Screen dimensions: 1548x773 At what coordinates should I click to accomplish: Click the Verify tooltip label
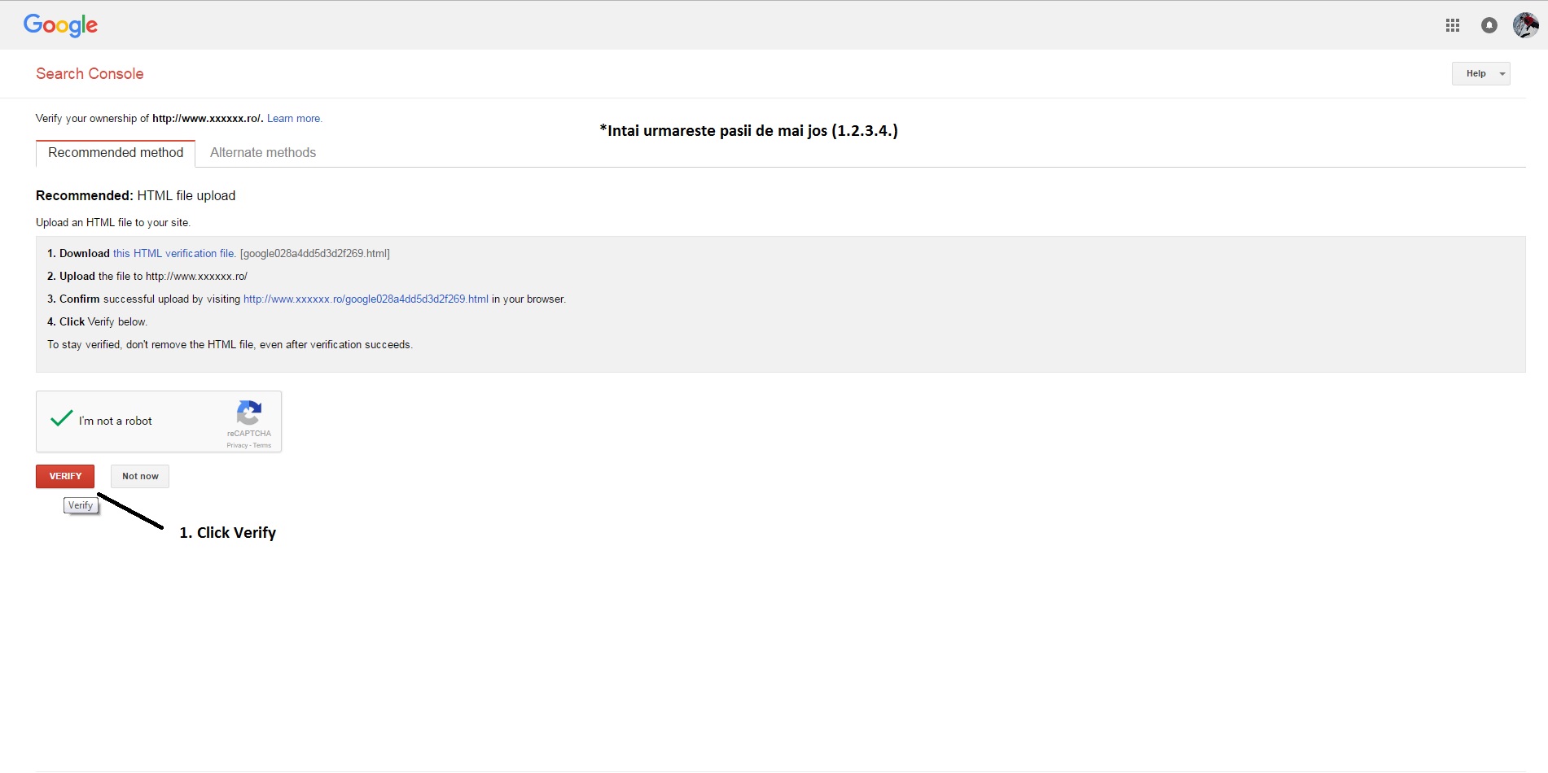click(x=81, y=505)
